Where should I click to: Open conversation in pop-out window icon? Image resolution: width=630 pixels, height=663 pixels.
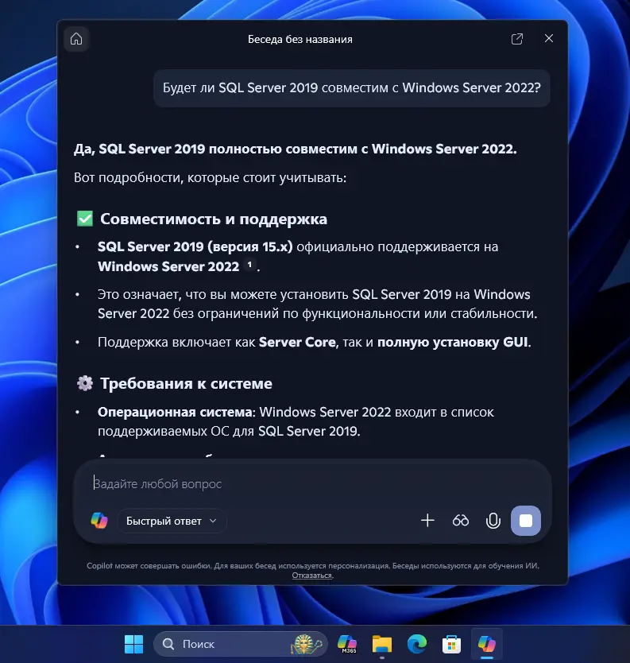point(517,39)
